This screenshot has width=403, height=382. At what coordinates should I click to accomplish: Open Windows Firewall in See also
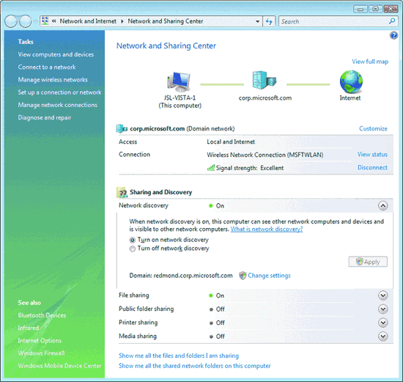click(41, 353)
